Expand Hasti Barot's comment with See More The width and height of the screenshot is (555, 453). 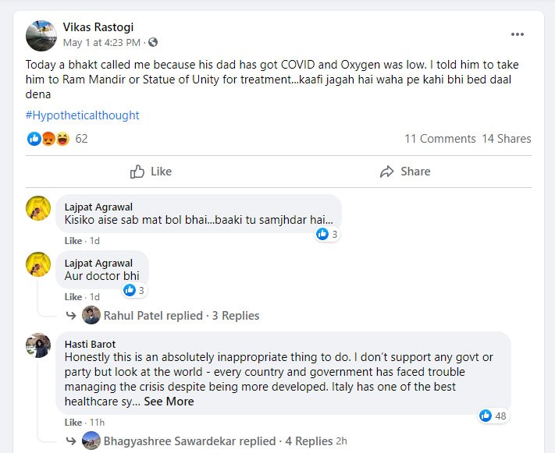coord(169,402)
